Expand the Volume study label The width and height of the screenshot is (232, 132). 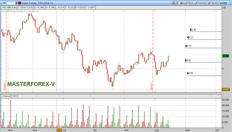6,96
